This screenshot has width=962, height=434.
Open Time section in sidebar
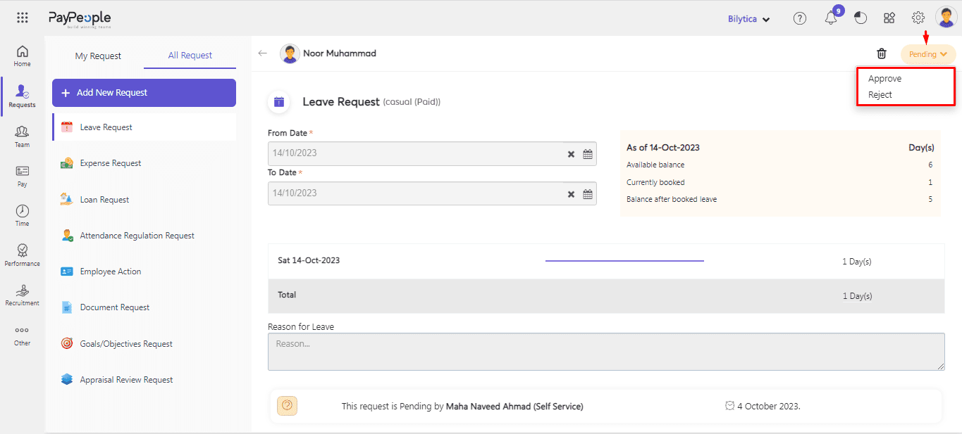pyautogui.click(x=23, y=215)
